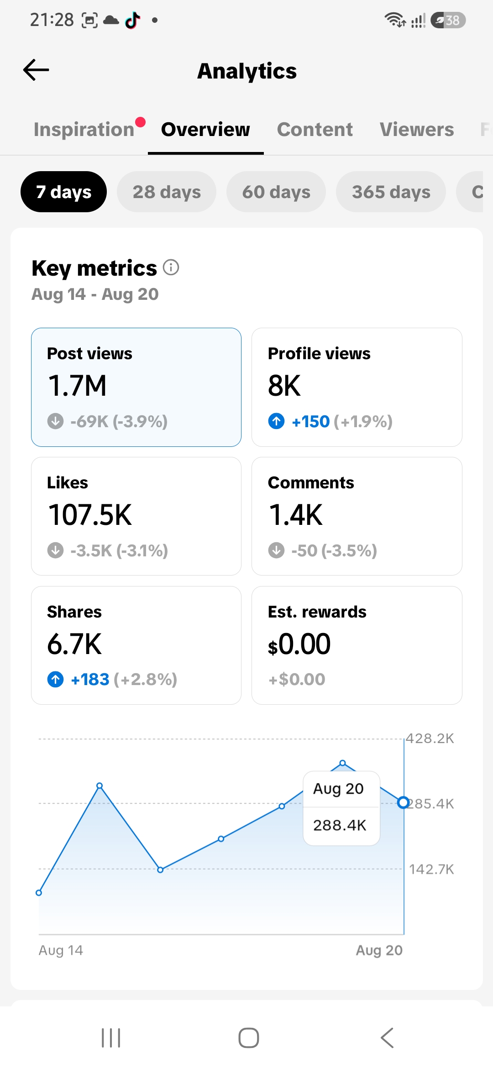Select the 28 days range chip

click(x=167, y=192)
